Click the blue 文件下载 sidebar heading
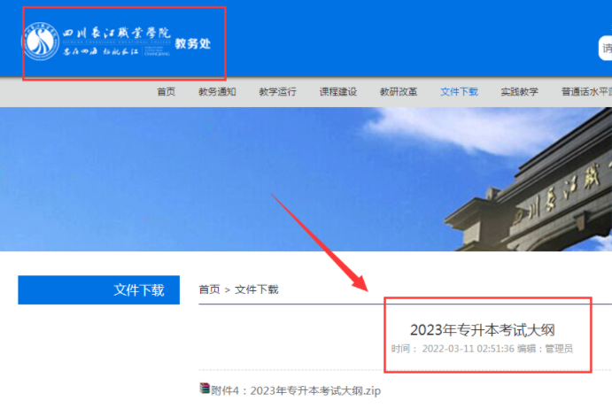This screenshot has width=612, height=416. [98, 290]
